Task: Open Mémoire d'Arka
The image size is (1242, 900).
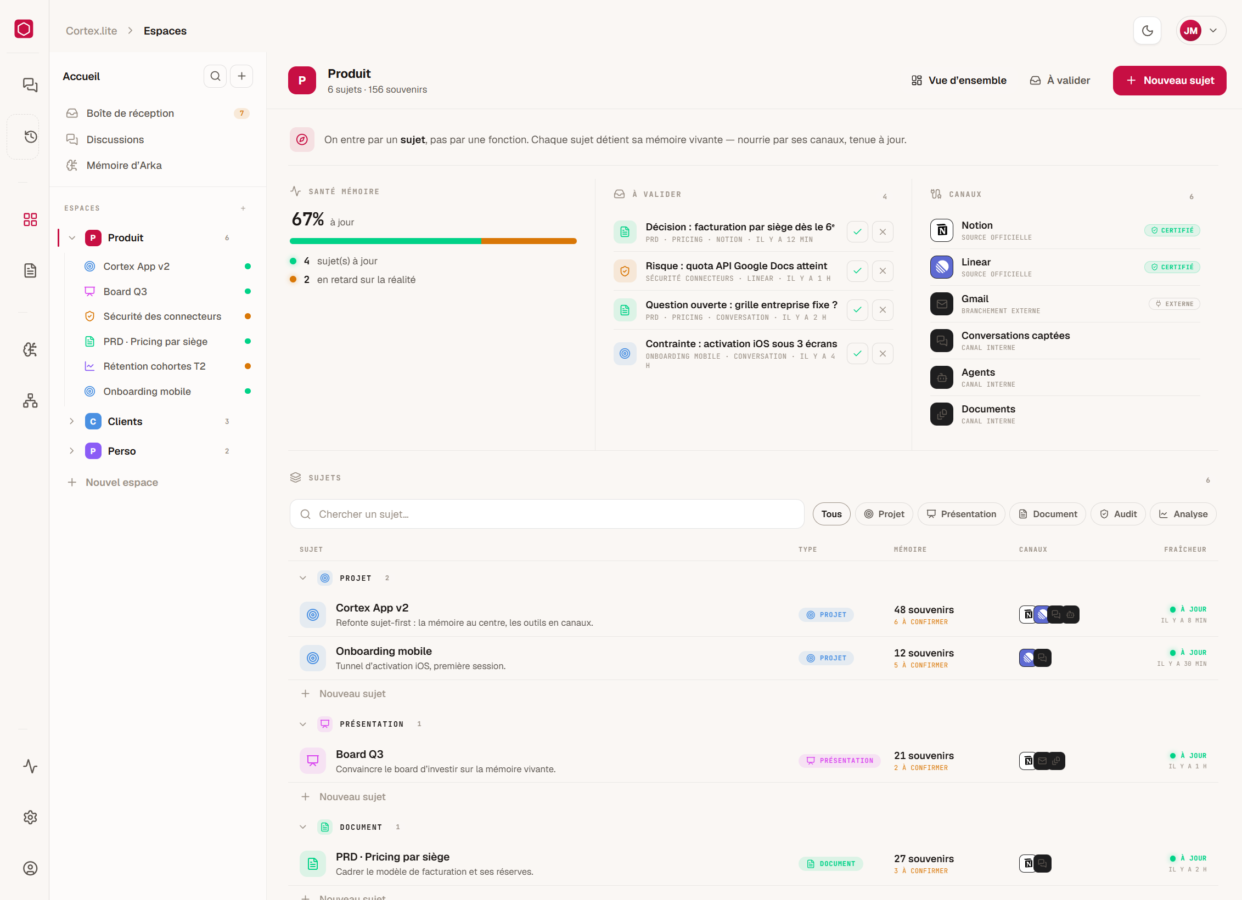Action: tap(158, 165)
